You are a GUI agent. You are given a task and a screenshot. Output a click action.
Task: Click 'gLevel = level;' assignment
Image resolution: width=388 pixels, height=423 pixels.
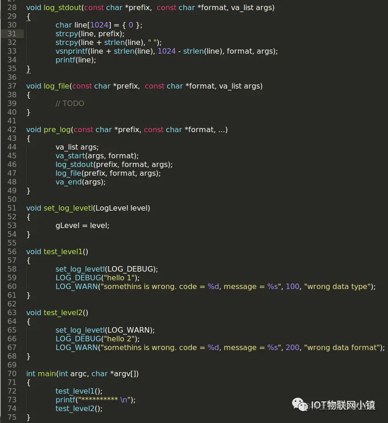click(x=82, y=226)
